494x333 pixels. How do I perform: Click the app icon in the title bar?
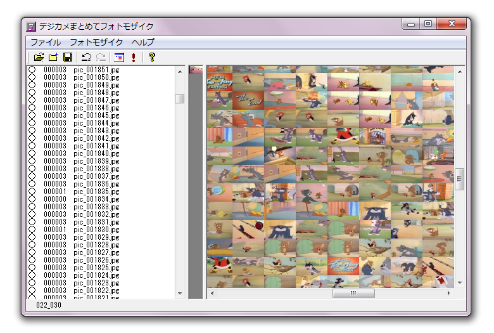coord(31,27)
